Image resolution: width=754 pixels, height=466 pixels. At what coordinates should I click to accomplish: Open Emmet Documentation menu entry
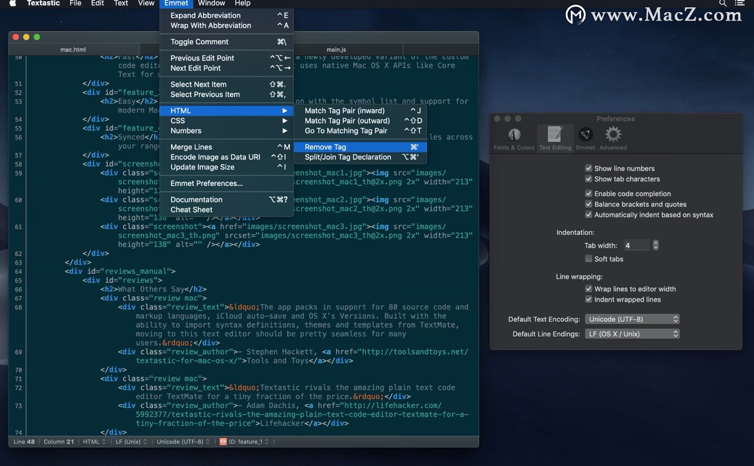click(226, 200)
